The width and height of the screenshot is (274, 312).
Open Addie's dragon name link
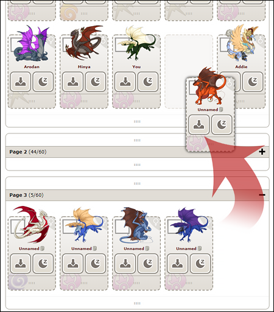(241, 67)
